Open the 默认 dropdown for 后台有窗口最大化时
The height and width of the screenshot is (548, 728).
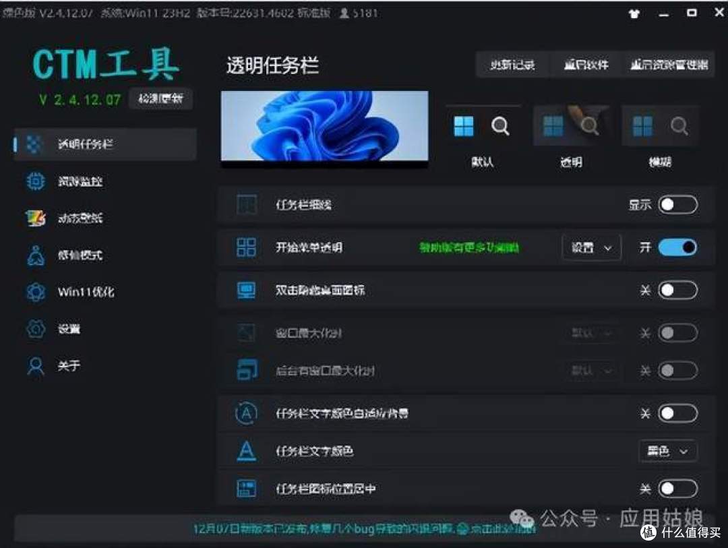coord(592,370)
